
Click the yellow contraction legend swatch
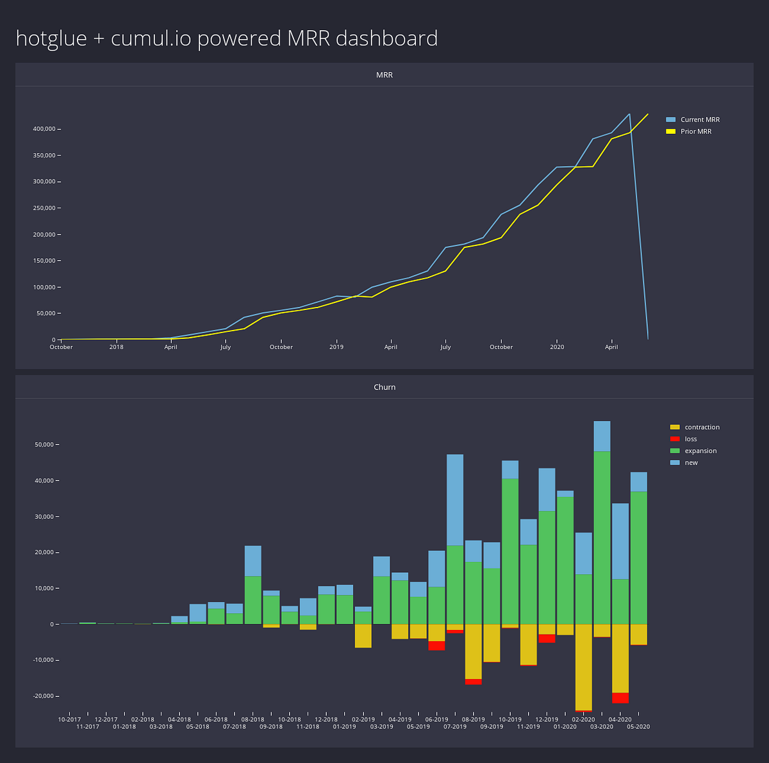674,427
